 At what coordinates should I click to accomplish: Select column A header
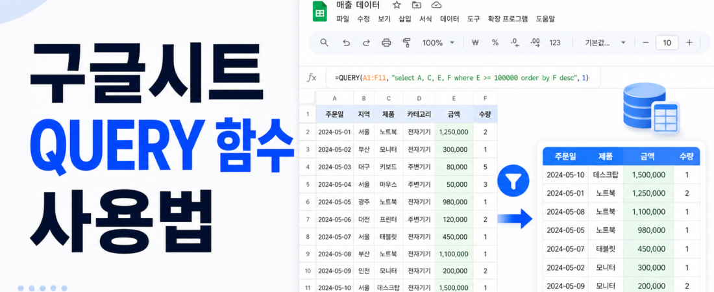(335, 98)
